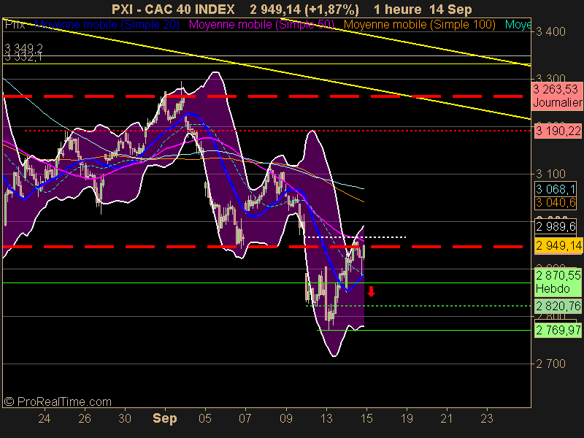Screen dimensions: 584x438
Task: Click the Sep date axis label
Action: point(165,418)
